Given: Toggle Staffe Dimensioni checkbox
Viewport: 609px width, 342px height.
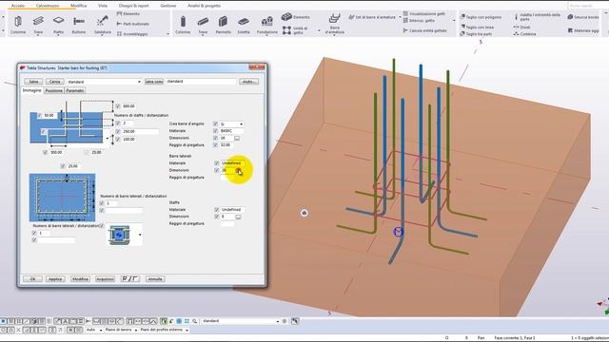Looking at the screenshot, I should (217, 217).
